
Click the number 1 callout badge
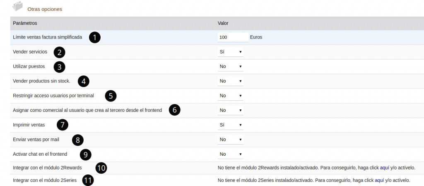(x=95, y=38)
